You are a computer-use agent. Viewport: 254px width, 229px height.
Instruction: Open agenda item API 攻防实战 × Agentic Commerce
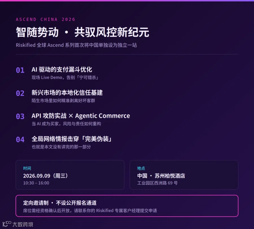tap(81, 116)
